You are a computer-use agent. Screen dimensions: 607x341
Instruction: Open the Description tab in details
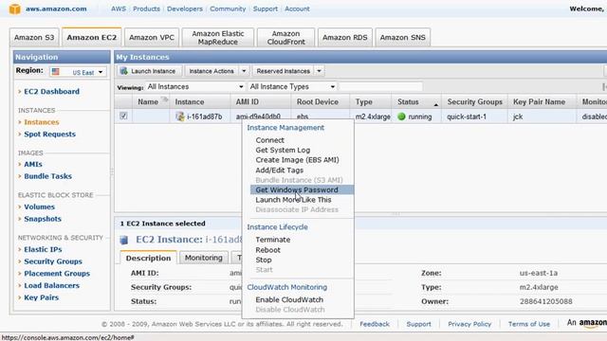click(148, 259)
